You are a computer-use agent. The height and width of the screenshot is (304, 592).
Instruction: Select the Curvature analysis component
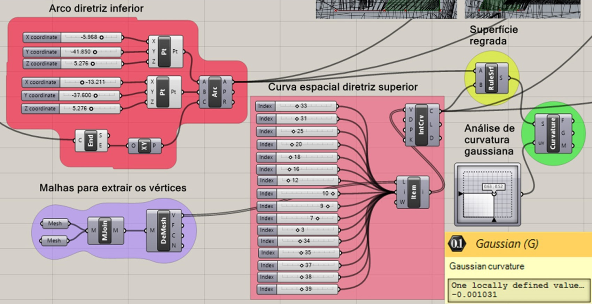(552, 134)
